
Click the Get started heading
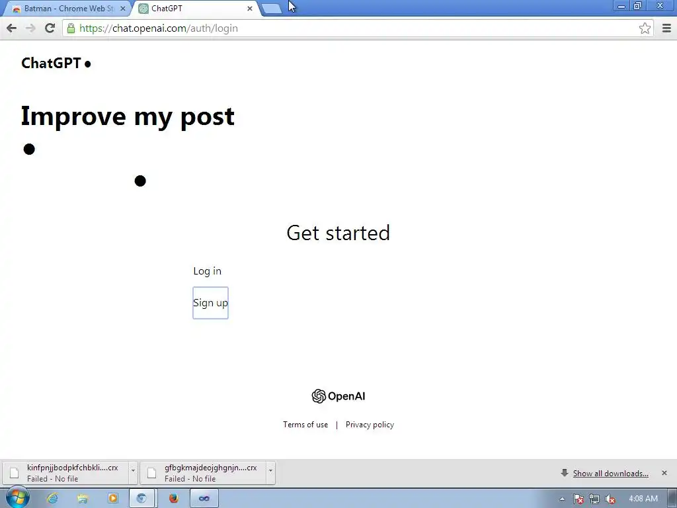338,233
